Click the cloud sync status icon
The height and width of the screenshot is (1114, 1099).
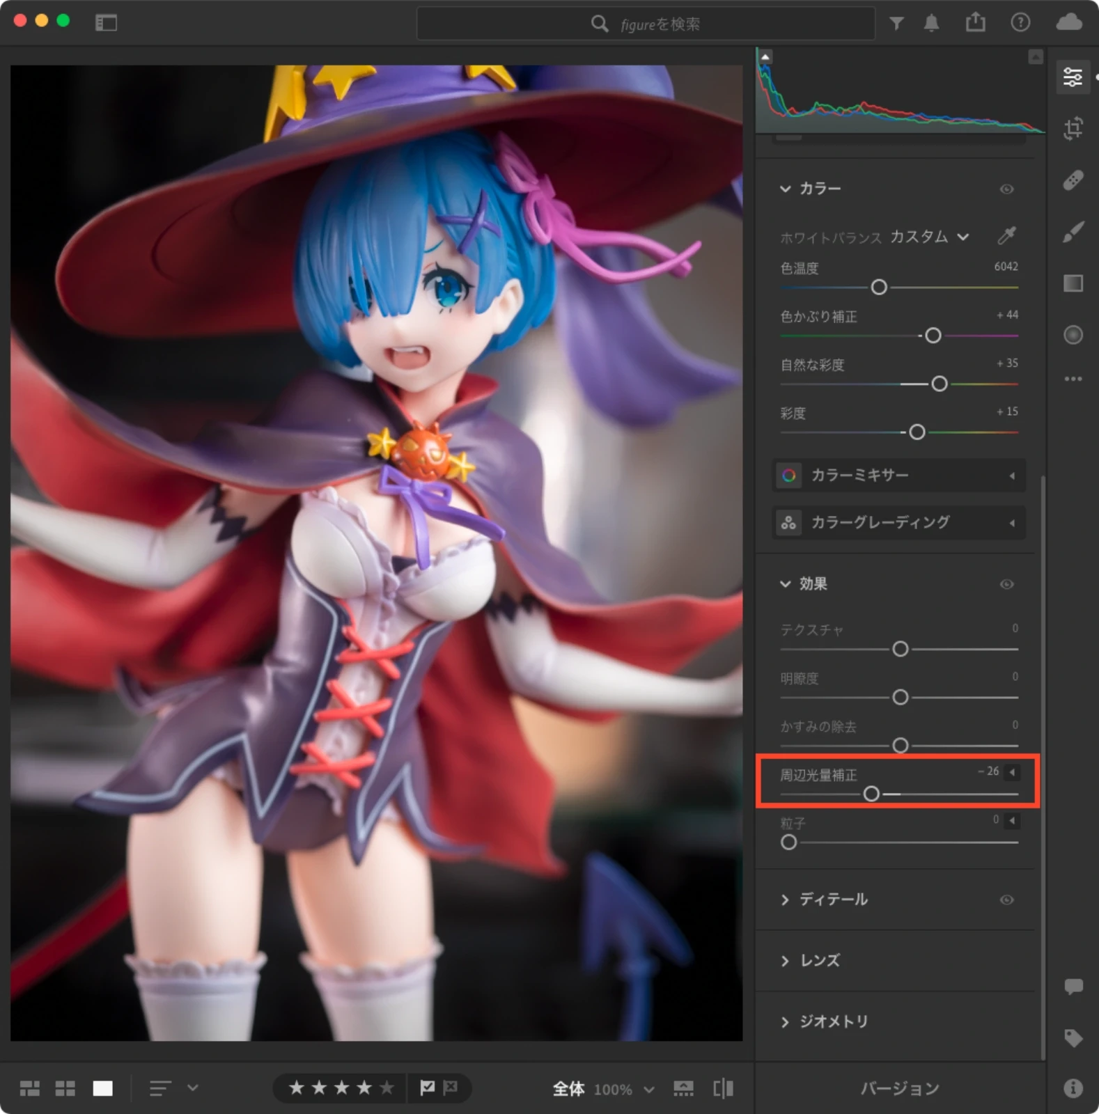point(1069,23)
